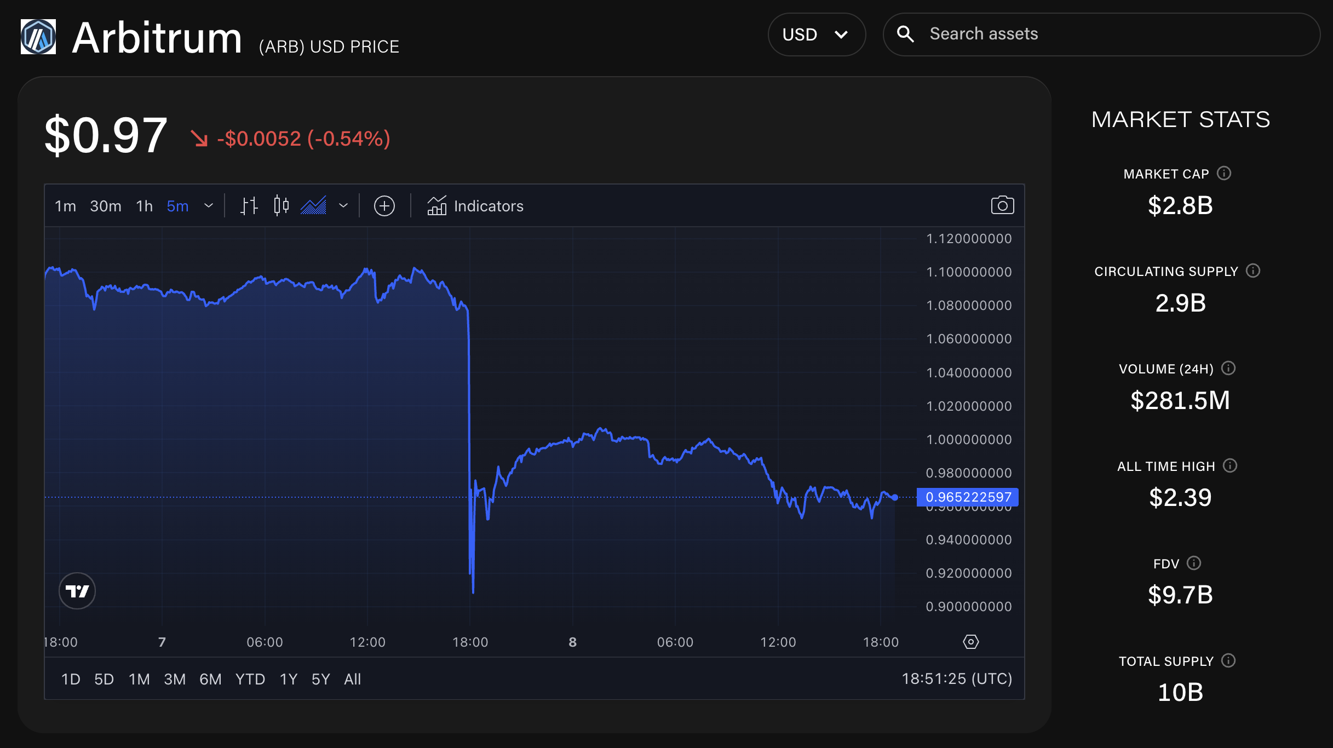This screenshot has width=1333, height=748.
Task: Click the 1.100000000 price axis label
Action: pyautogui.click(x=969, y=272)
